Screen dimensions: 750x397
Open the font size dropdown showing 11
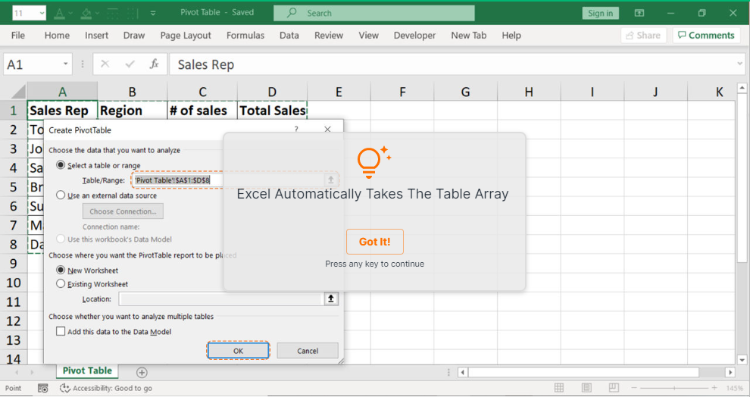42,14
